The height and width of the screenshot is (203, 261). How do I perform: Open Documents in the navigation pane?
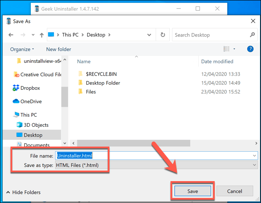pos(33,144)
